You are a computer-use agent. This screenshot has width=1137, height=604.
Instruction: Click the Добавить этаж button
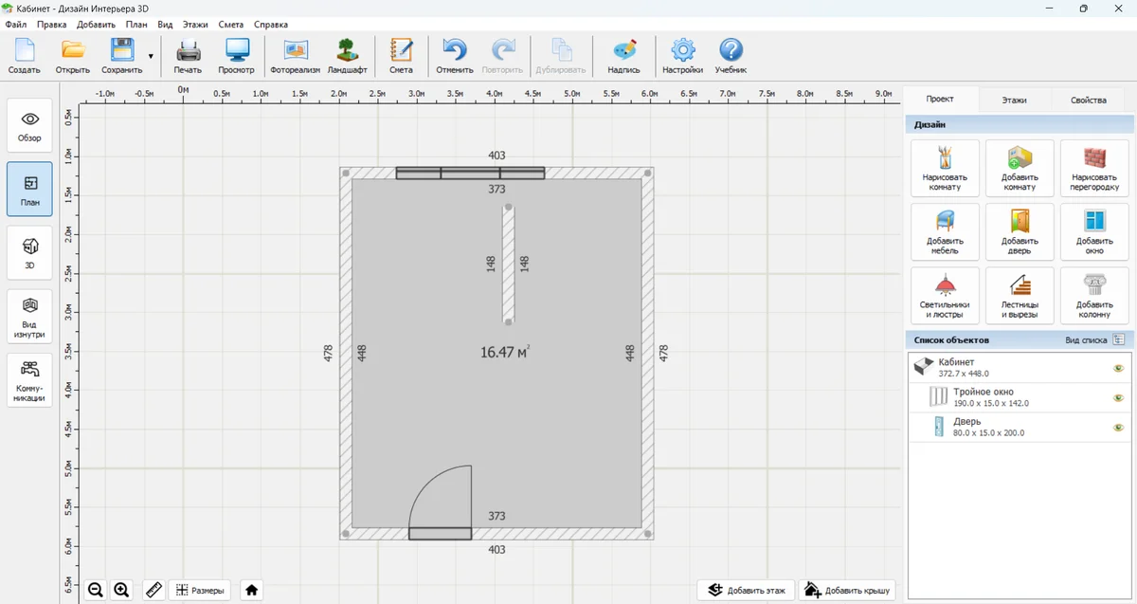747,590
